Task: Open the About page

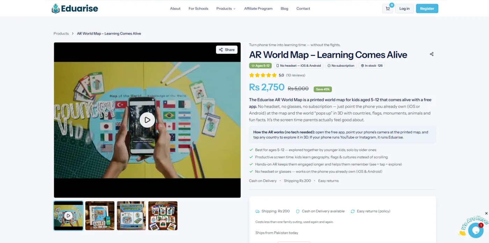Action: pyautogui.click(x=175, y=9)
